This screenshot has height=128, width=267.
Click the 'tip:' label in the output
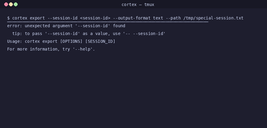pyautogui.click(x=17, y=34)
